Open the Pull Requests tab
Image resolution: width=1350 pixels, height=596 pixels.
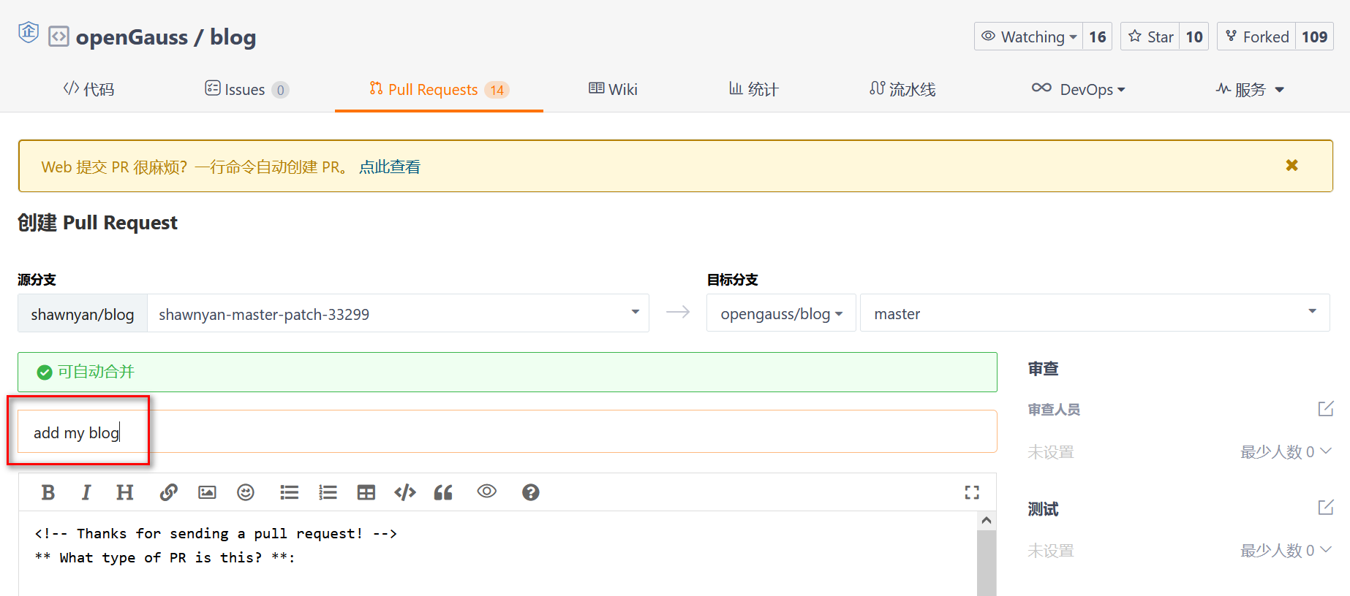[439, 89]
